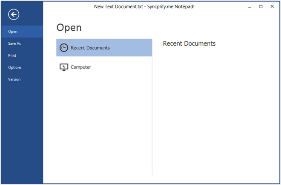
Task: Show the Version page
Action: 22,79
